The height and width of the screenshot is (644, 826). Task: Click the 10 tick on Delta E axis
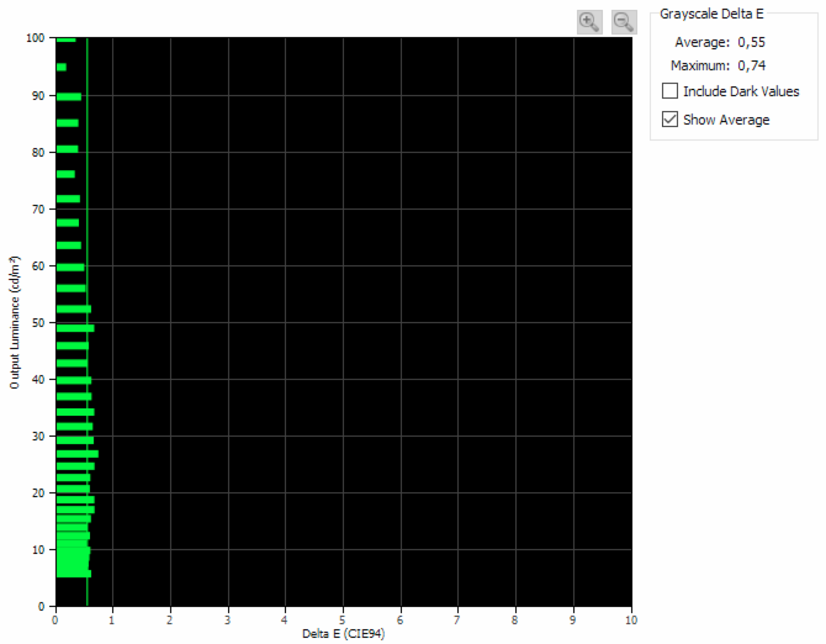coord(631,620)
